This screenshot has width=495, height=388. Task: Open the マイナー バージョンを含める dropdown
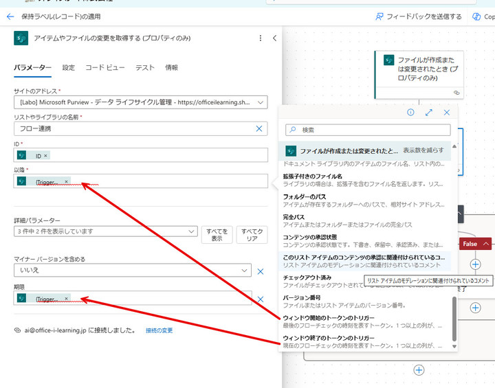tap(245, 271)
